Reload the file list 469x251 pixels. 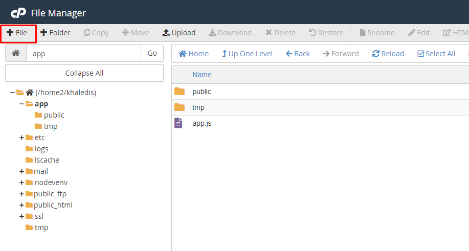388,54
